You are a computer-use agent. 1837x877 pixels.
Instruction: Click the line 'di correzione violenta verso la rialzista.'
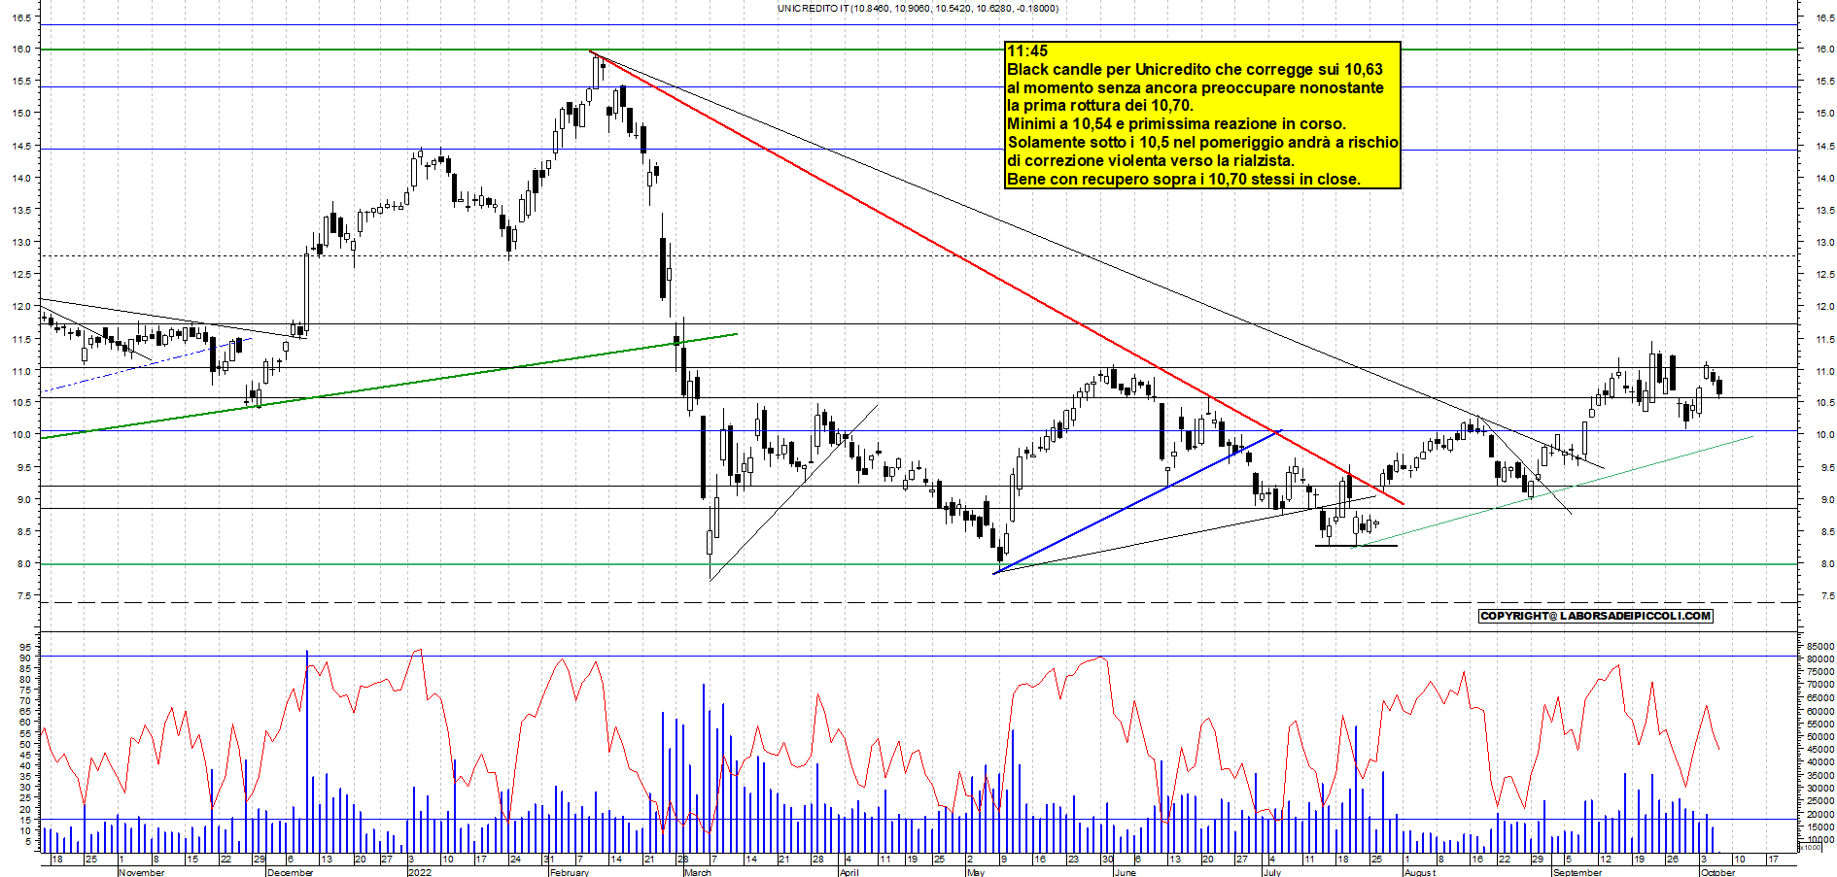tap(1150, 161)
